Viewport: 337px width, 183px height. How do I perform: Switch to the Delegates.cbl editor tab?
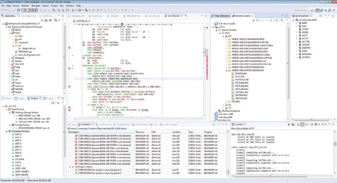pos(76,16)
